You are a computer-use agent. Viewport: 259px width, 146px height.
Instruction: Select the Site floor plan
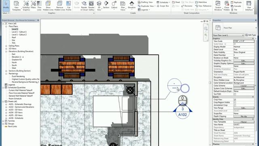(13, 40)
